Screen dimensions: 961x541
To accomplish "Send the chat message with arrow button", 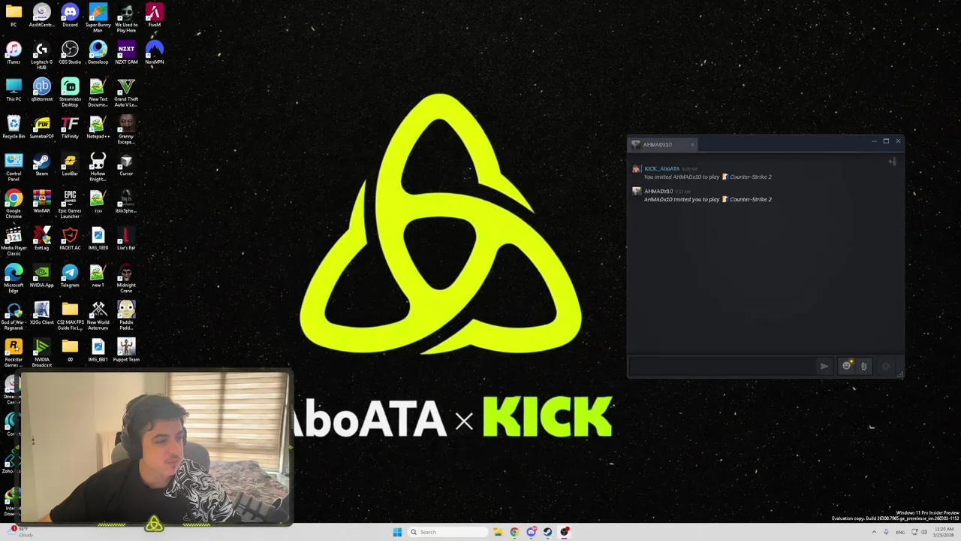I will (824, 366).
